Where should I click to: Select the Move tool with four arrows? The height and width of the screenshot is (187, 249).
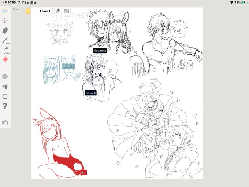[x=5, y=21]
